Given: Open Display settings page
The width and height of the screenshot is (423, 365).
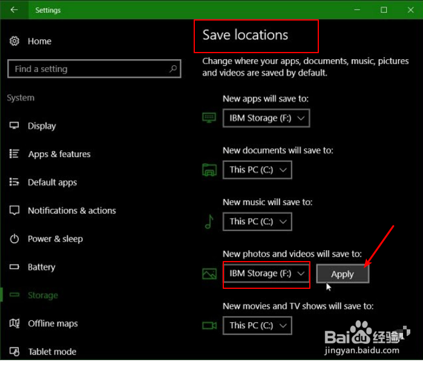Looking at the screenshot, I should point(42,126).
